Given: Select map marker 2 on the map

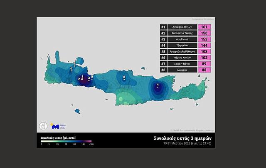Looking at the screenshot, I should pos(79,79).
